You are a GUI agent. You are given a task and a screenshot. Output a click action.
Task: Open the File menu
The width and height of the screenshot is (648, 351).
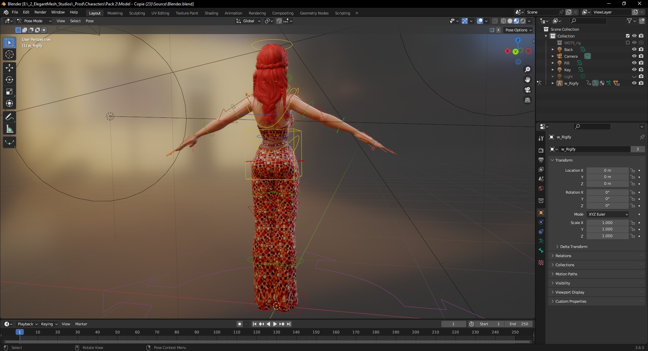[15, 12]
